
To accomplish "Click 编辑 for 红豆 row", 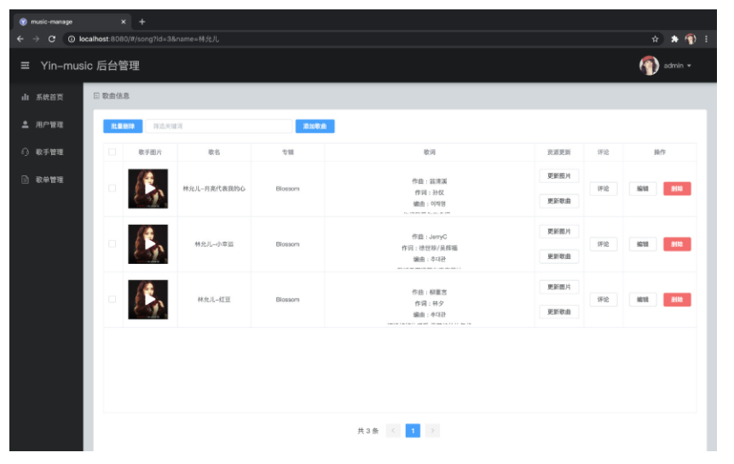I will 642,300.
